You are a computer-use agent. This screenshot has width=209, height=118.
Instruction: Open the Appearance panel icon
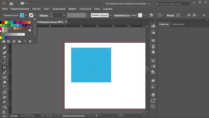point(153,81)
